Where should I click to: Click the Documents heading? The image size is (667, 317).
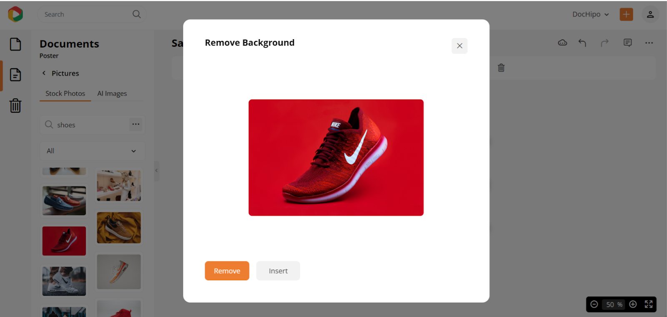[69, 44]
